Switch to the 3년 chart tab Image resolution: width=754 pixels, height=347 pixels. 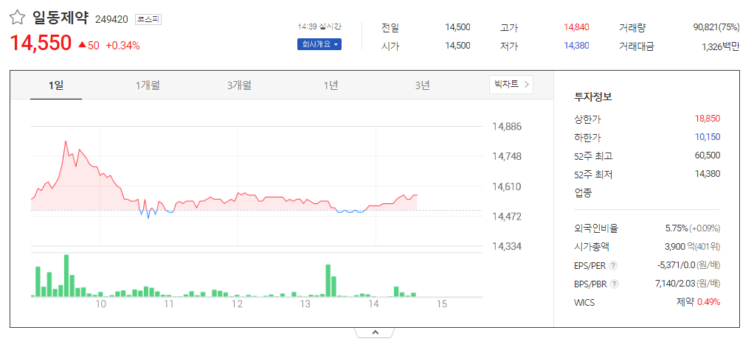(422, 85)
